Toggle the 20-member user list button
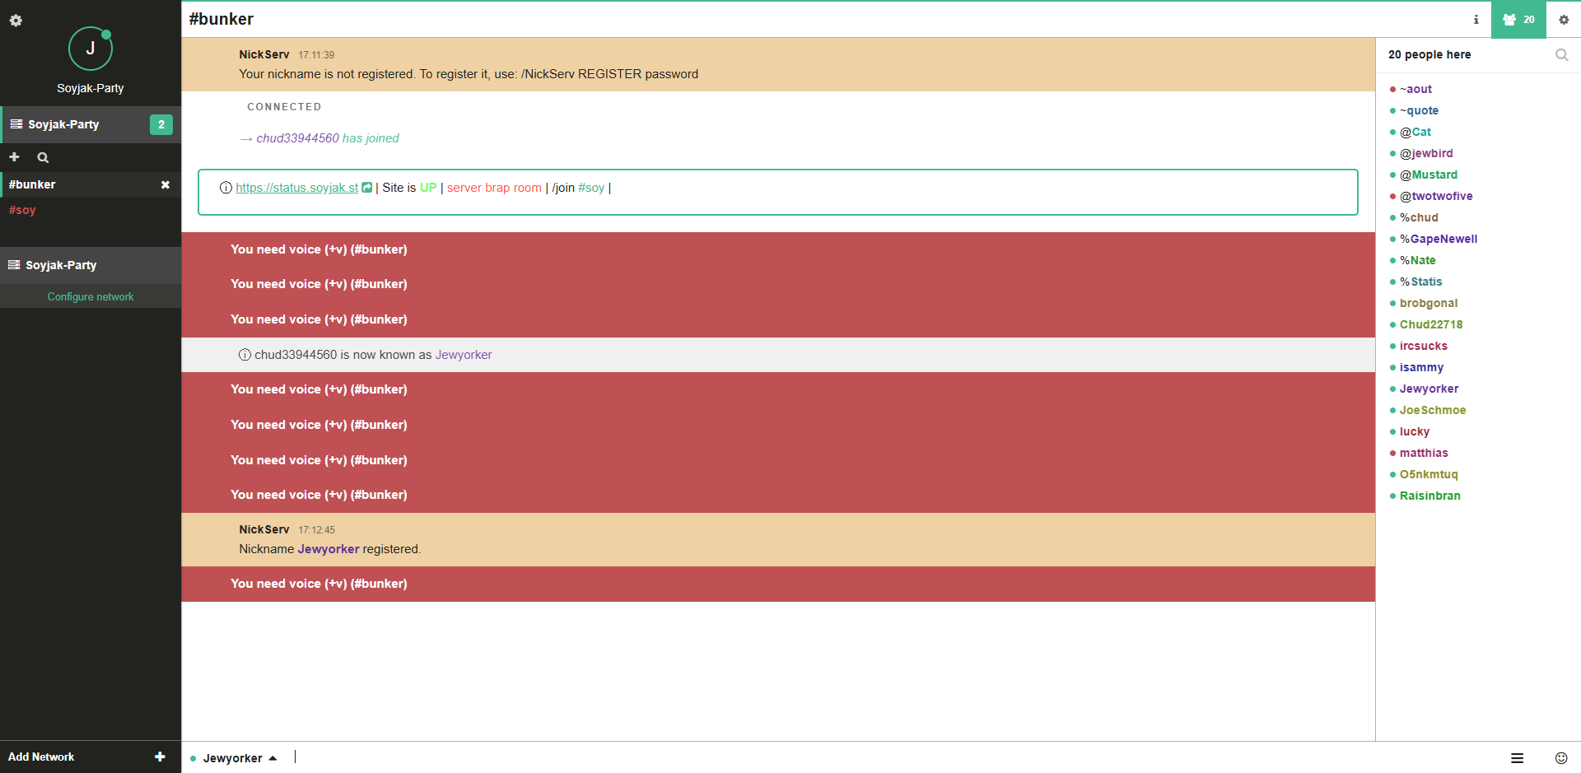This screenshot has height=773, width=1581. point(1518,20)
